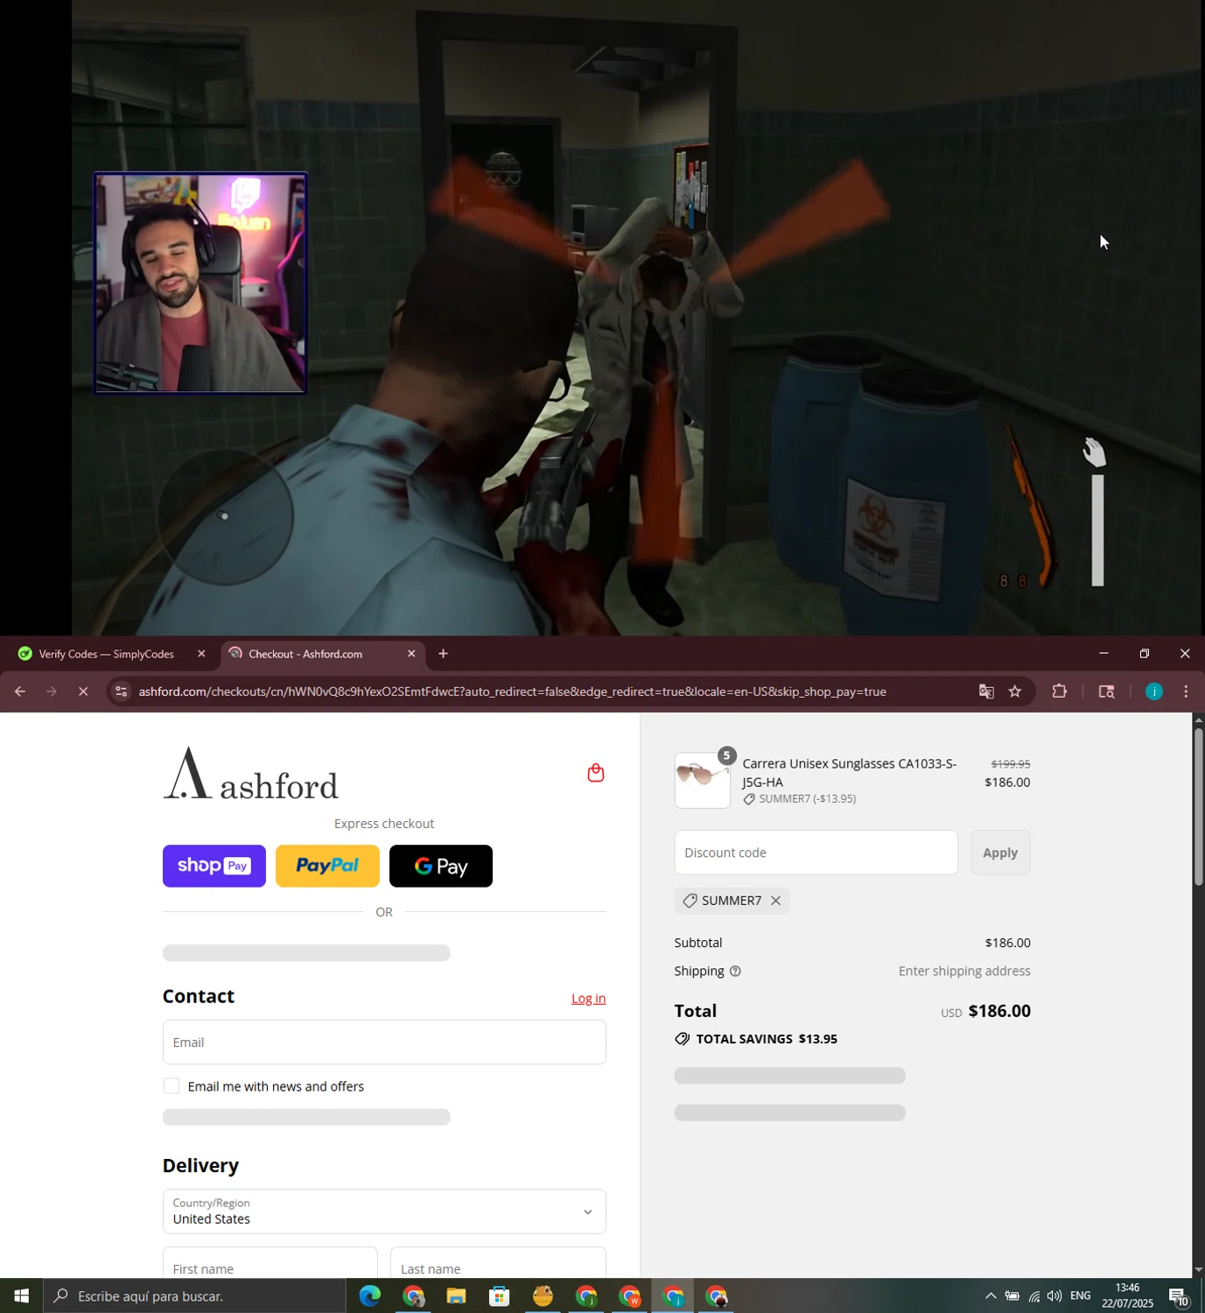
Task: Tick 'Email me with news and offers'
Action: click(172, 1086)
